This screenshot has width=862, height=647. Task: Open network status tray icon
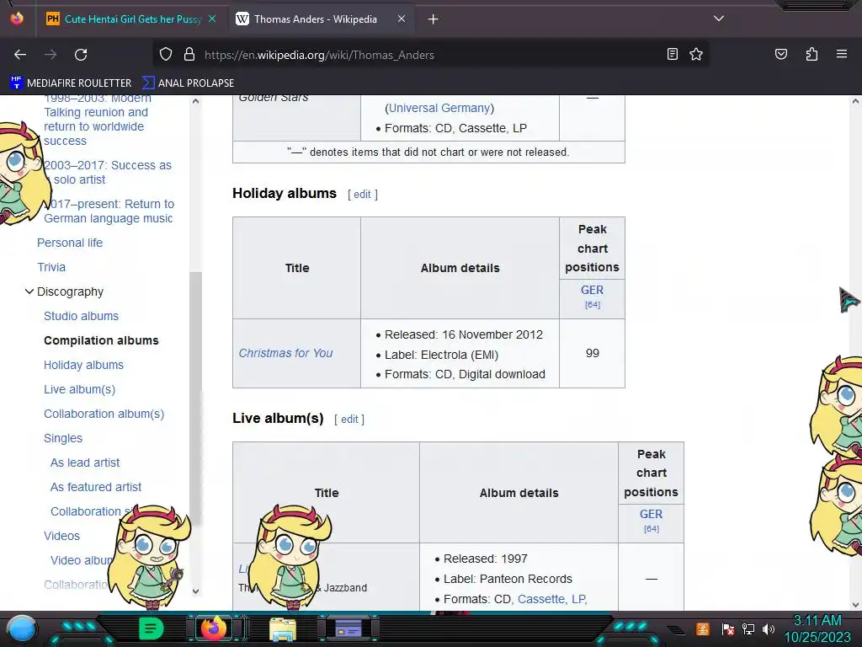tap(748, 628)
